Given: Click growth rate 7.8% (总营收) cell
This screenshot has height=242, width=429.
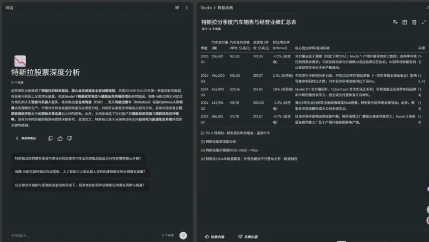Looking at the screenshot, I should pos(283,89).
